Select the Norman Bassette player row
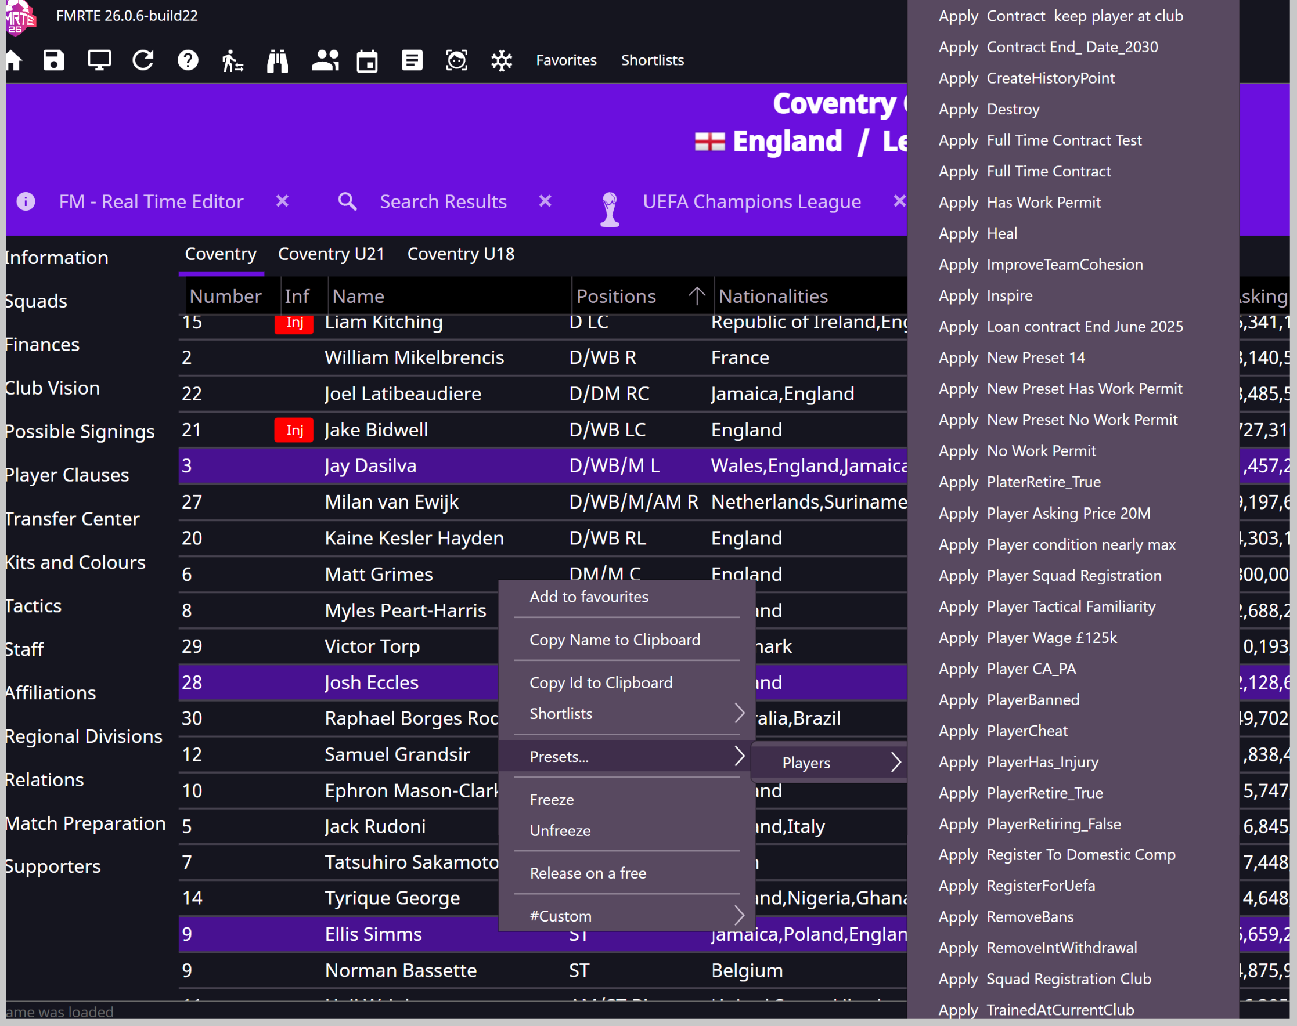 pyautogui.click(x=401, y=970)
